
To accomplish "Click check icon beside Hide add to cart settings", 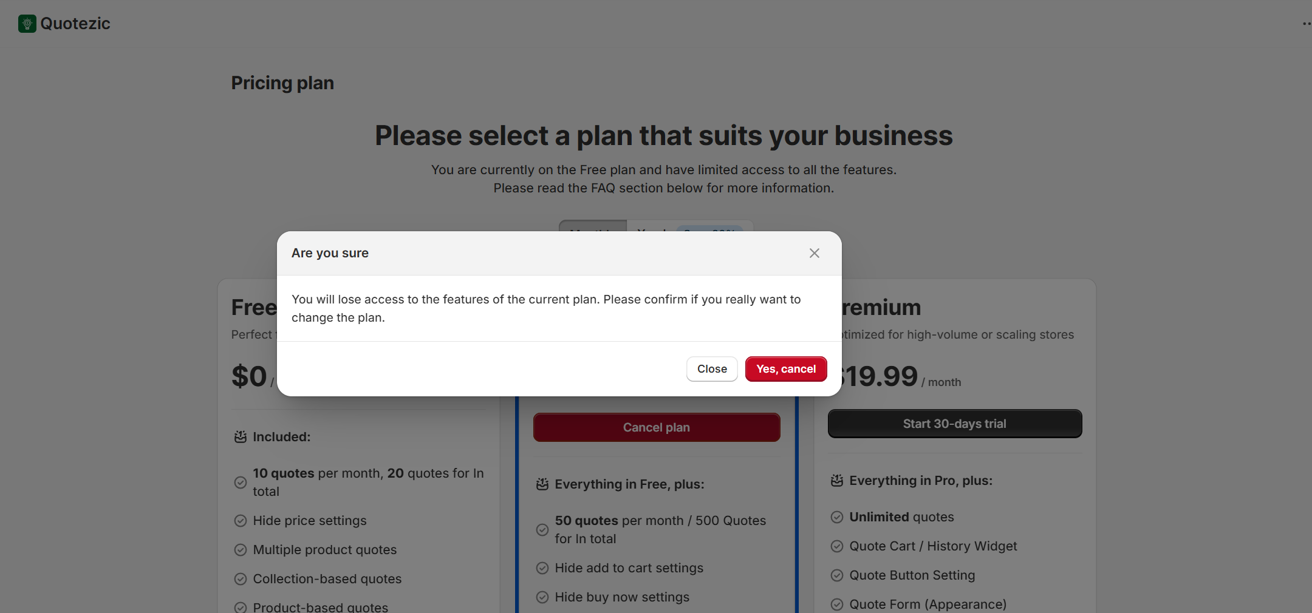I will (x=542, y=568).
